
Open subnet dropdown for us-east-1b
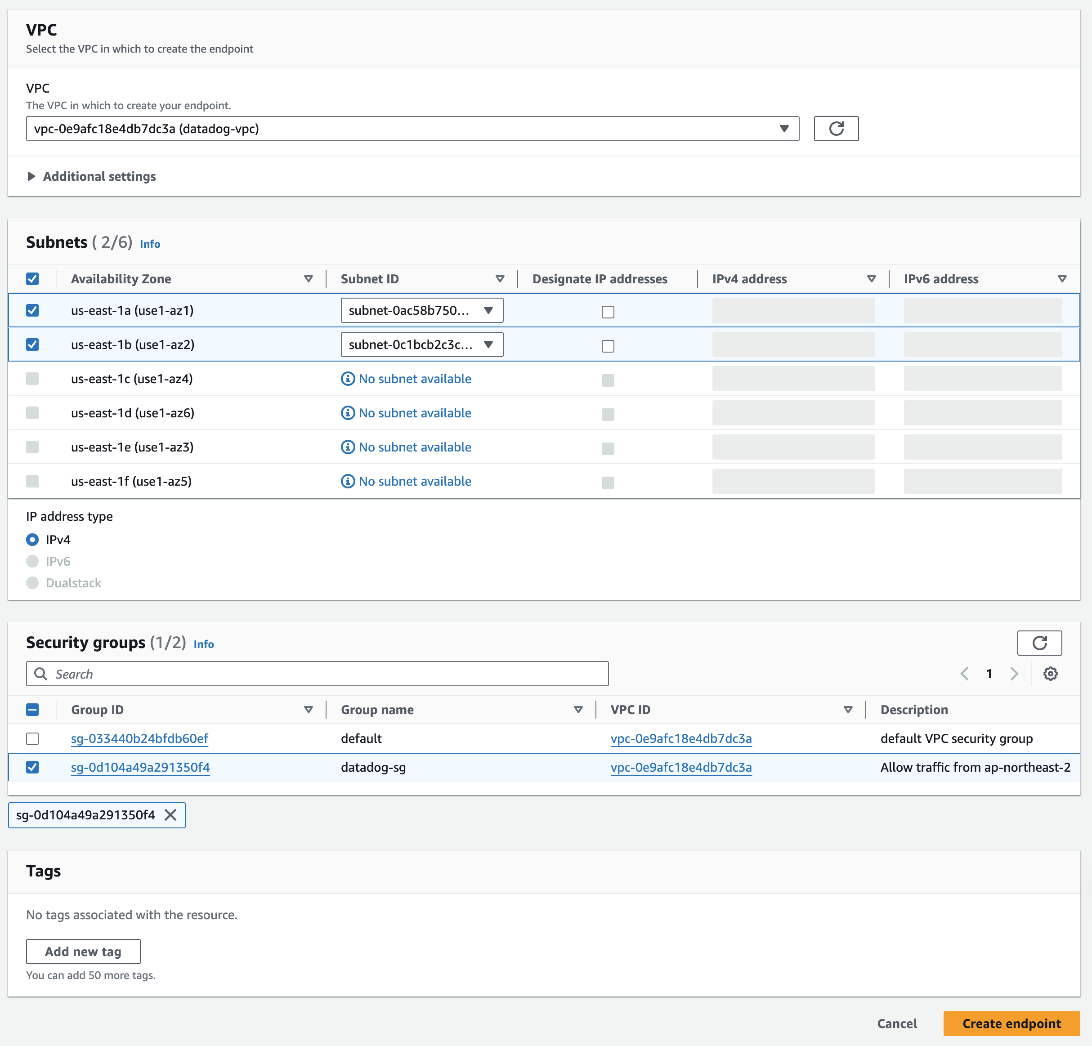[422, 344]
